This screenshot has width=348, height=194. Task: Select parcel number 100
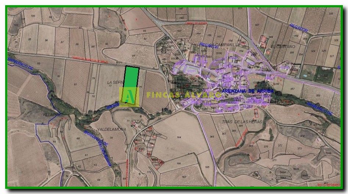[x=34, y=16]
